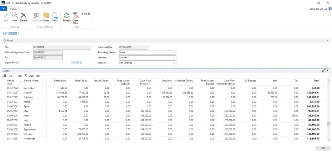Image resolution: width=332 pixels, height=152 pixels.
Task: Open the Liquid Funds value 265,896.24
Action: [77, 63]
